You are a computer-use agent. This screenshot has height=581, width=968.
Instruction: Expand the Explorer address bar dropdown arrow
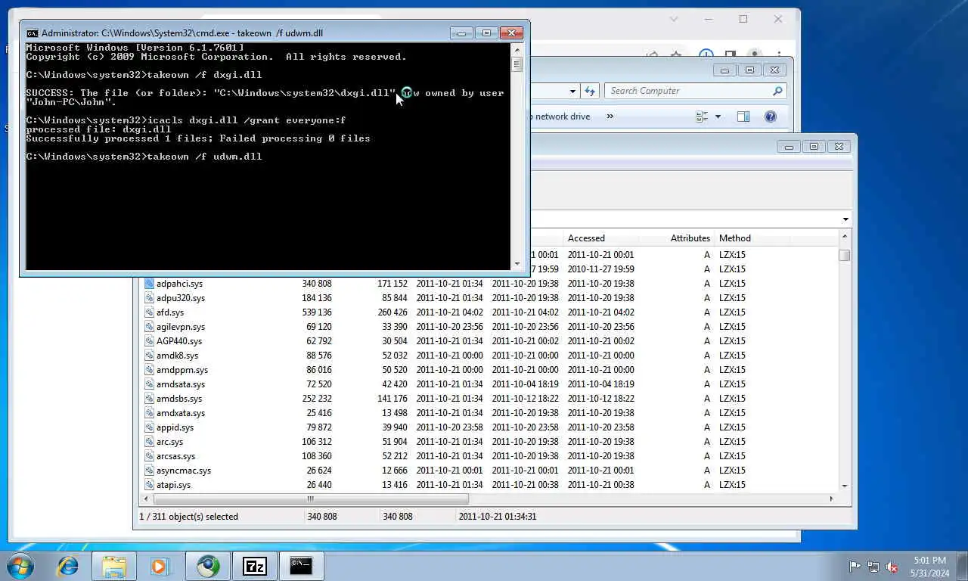pyautogui.click(x=572, y=91)
